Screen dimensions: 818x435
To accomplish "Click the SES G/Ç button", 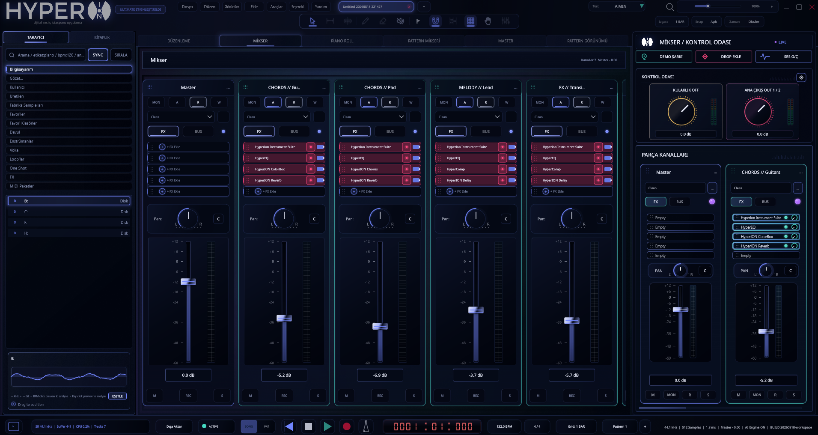I will click(784, 57).
